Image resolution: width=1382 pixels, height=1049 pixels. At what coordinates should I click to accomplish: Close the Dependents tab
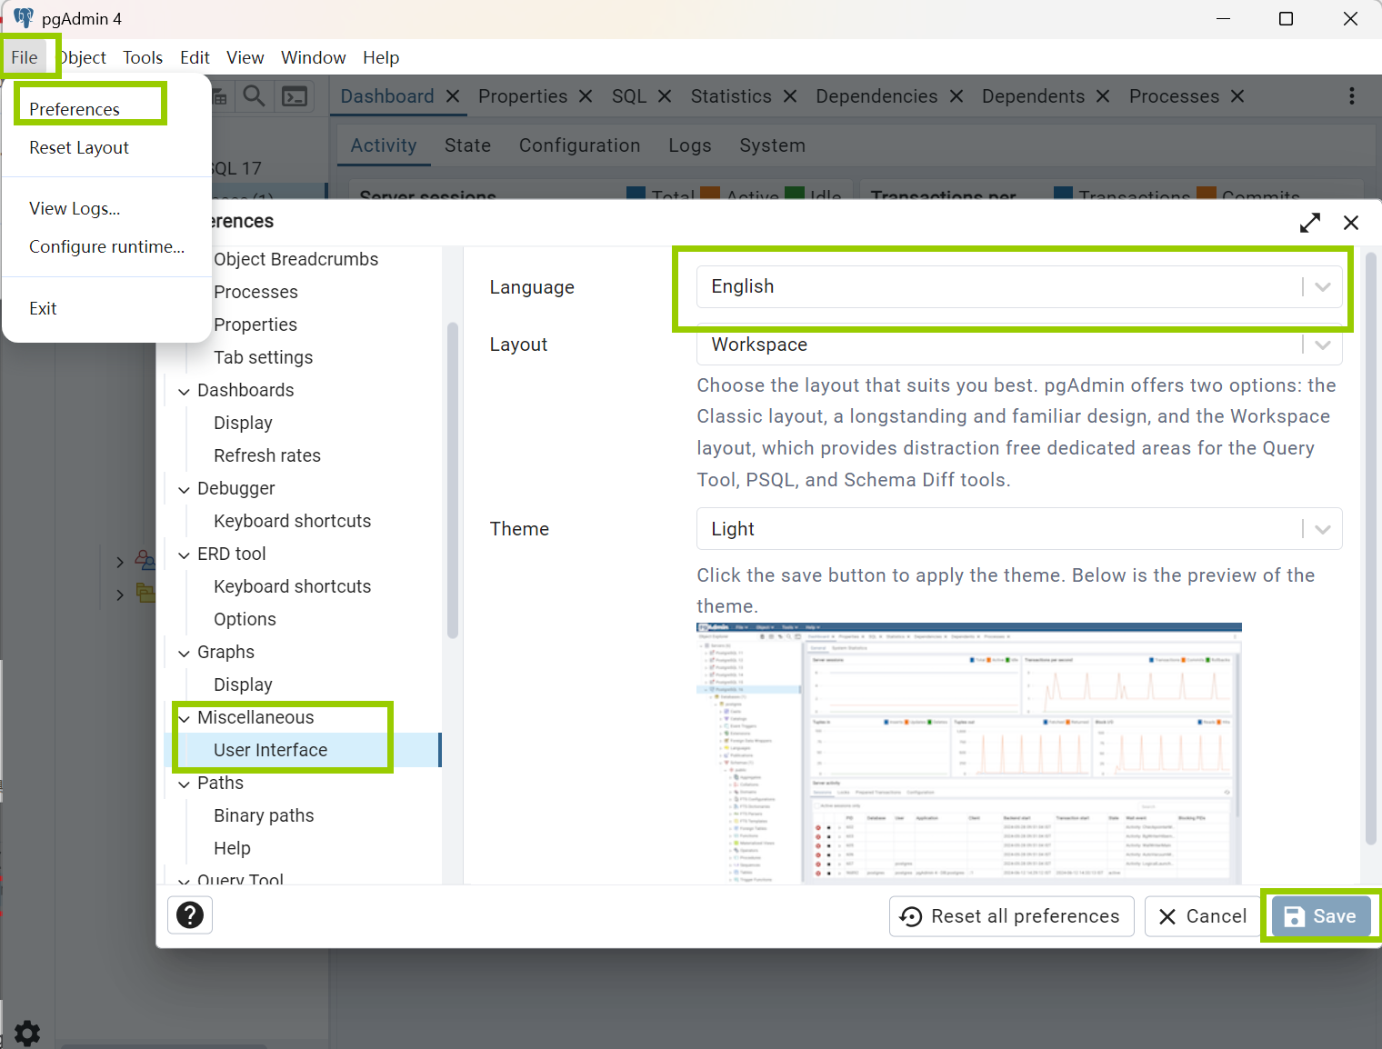click(x=1103, y=96)
